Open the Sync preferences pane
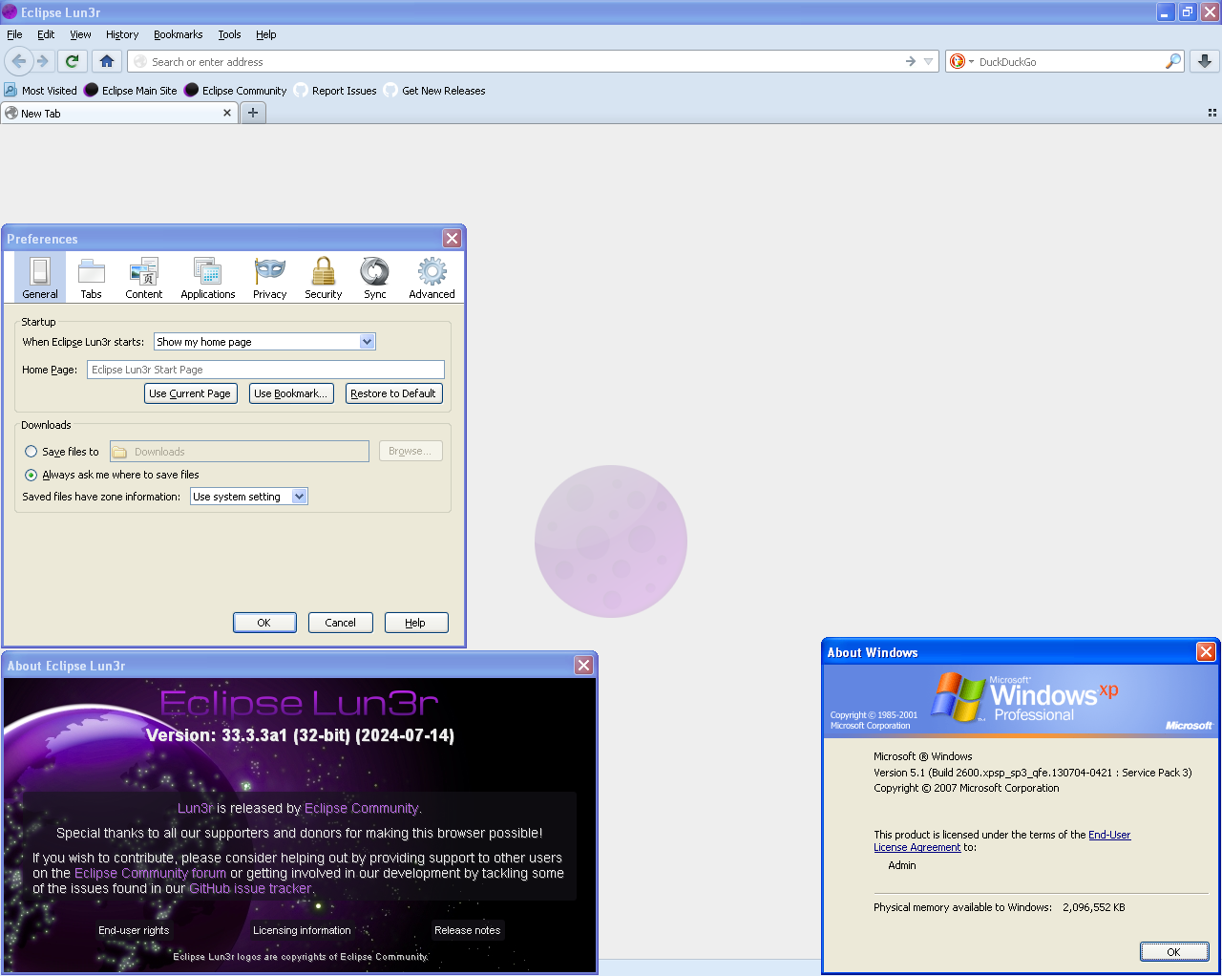The image size is (1222, 976). tap(374, 278)
